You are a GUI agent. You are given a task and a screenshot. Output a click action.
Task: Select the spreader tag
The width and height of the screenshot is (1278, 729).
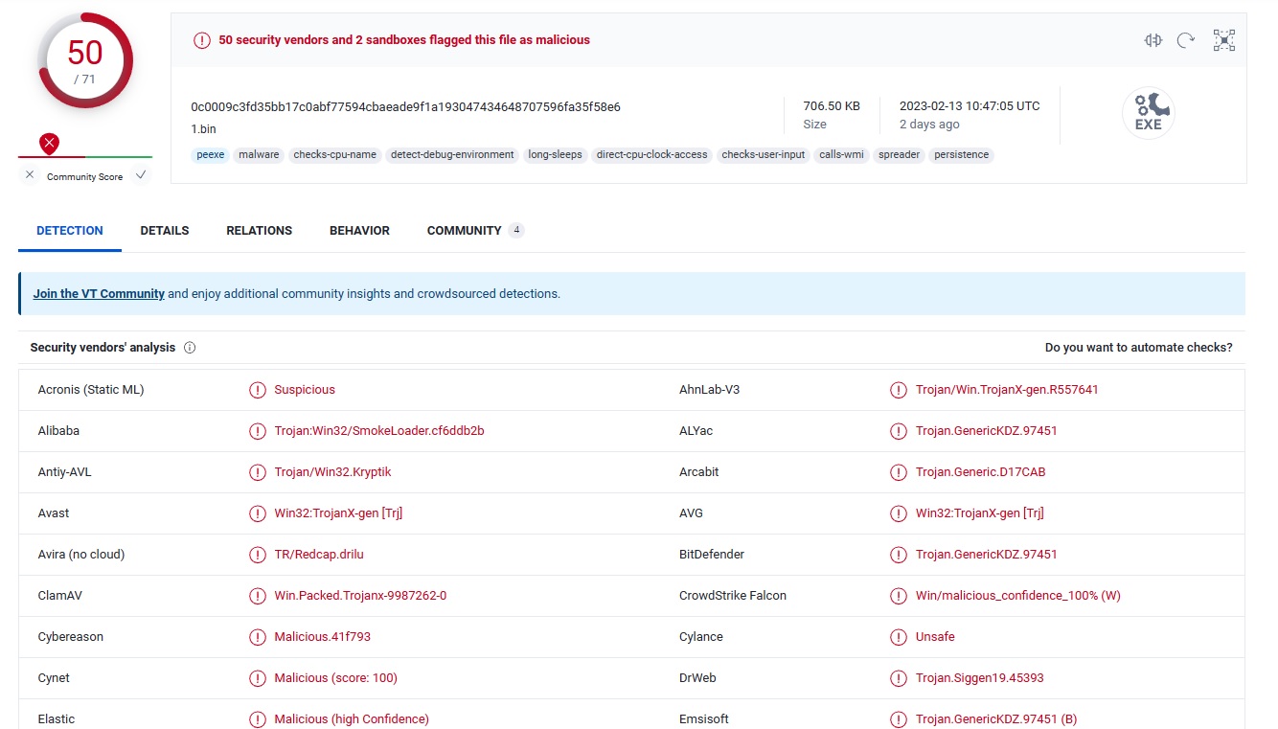[x=899, y=154]
